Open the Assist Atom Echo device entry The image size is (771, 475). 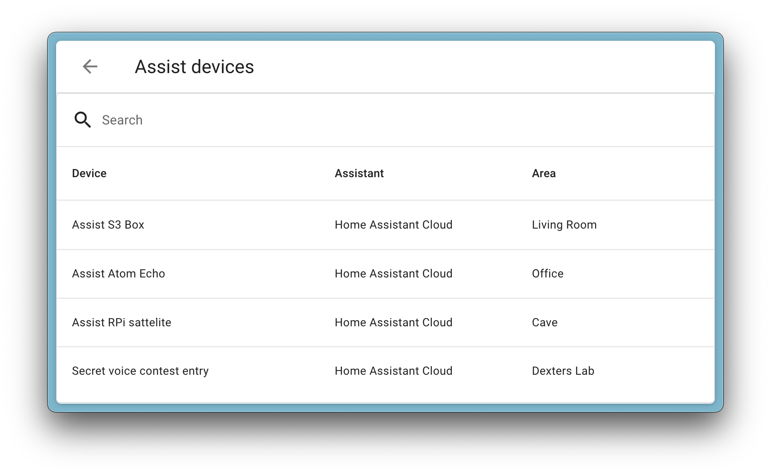tap(118, 274)
